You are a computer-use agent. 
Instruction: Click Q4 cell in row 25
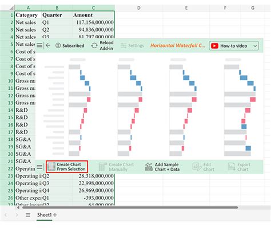point(57,190)
